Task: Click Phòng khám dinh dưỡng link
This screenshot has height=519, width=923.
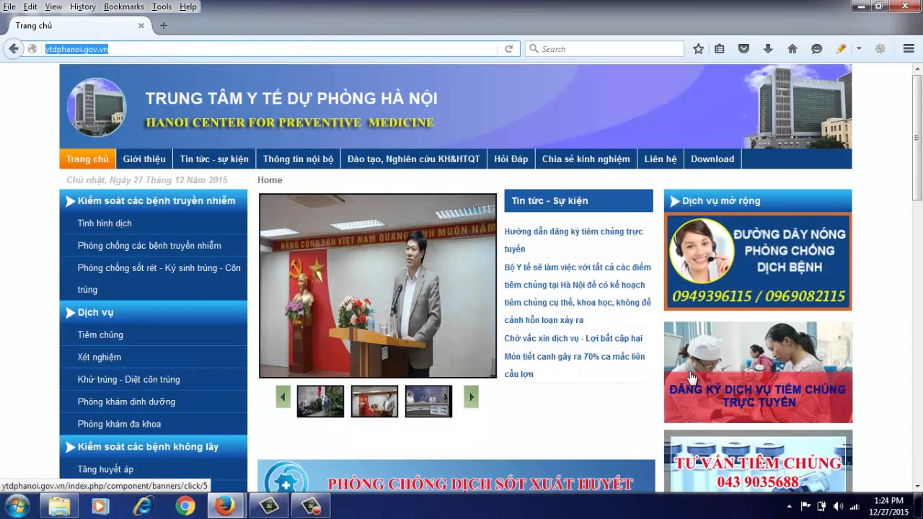Action: (126, 402)
